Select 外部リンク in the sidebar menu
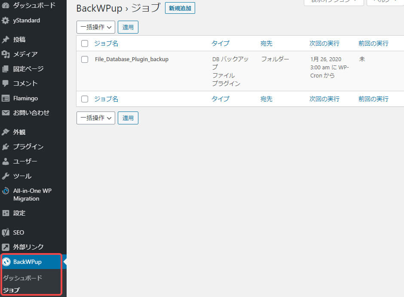The image size is (404, 297). point(28,247)
